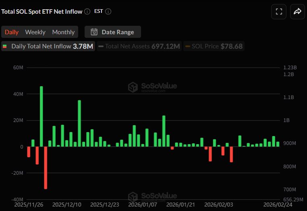
Task: Click the largest red outflow bar
Action: tap(46, 168)
